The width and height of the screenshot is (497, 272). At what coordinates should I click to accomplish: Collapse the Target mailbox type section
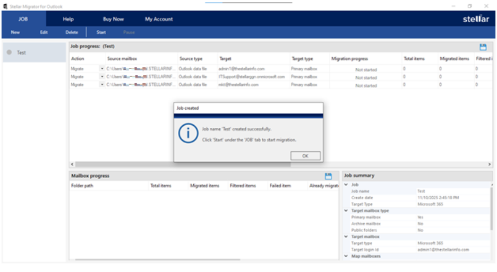[x=346, y=210]
